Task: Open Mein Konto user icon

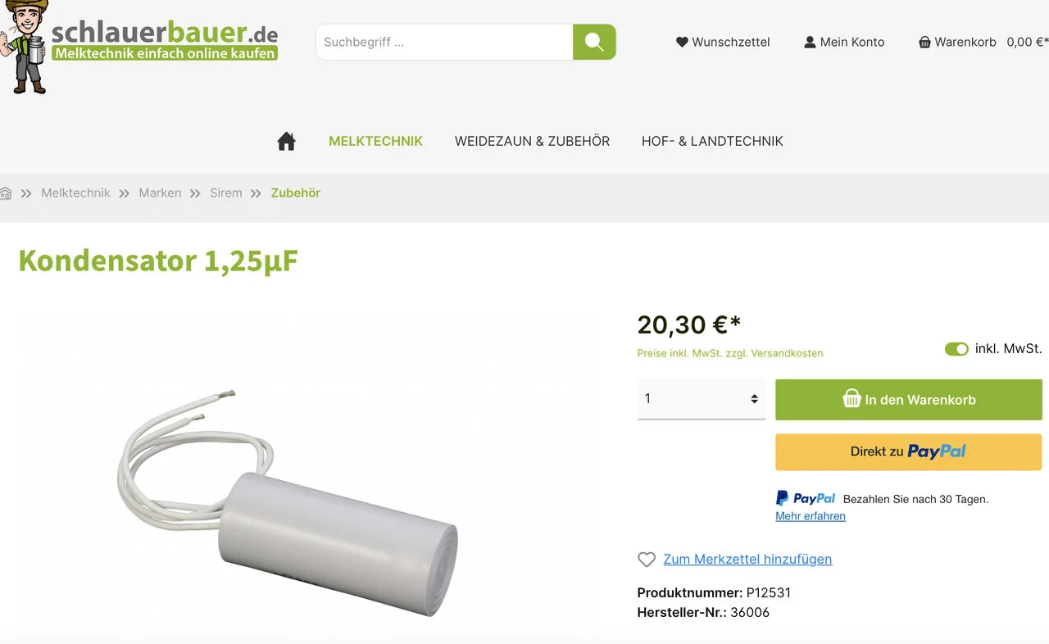Action: 810,42
